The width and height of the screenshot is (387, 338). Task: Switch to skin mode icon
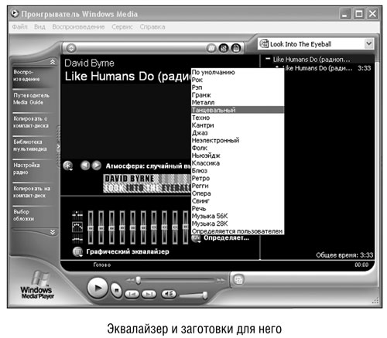tap(238, 280)
